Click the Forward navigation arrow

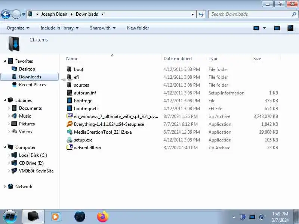point(16,14)
